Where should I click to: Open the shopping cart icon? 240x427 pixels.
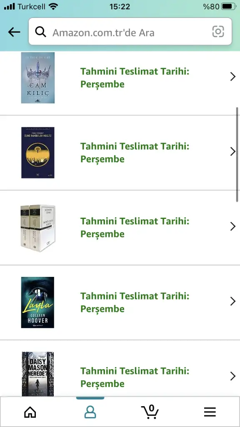[x=150, y=412]
